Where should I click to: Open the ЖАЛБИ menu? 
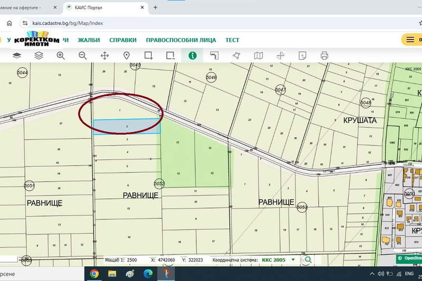(x=89, y=40)
